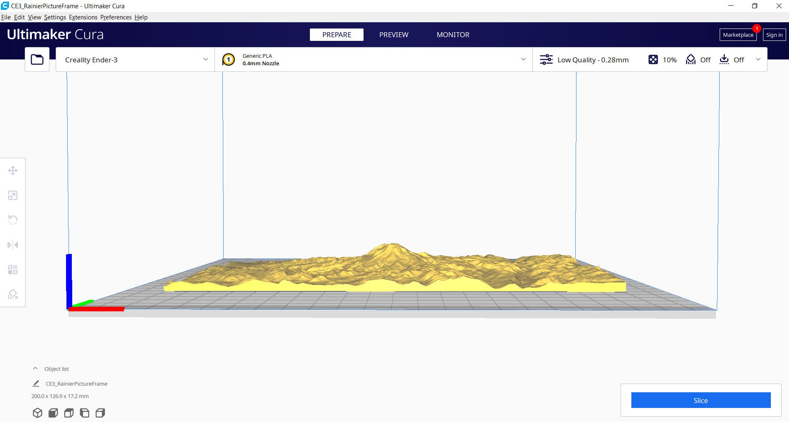Select the Mirror tool
Image resolution: width=789 pixels, height=422 pixels.
[13, 245]
